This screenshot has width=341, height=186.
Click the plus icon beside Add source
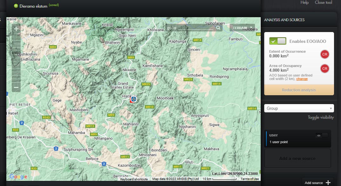coord(328,183)
